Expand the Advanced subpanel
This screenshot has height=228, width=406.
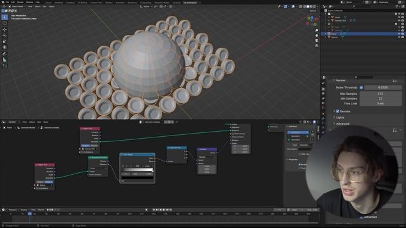(334, 124)
